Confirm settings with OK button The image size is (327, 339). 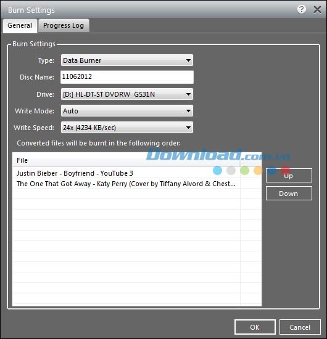[255, 327]
